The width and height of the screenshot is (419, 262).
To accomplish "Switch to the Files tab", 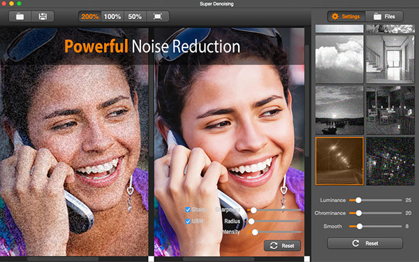I will tap(384, 17).
